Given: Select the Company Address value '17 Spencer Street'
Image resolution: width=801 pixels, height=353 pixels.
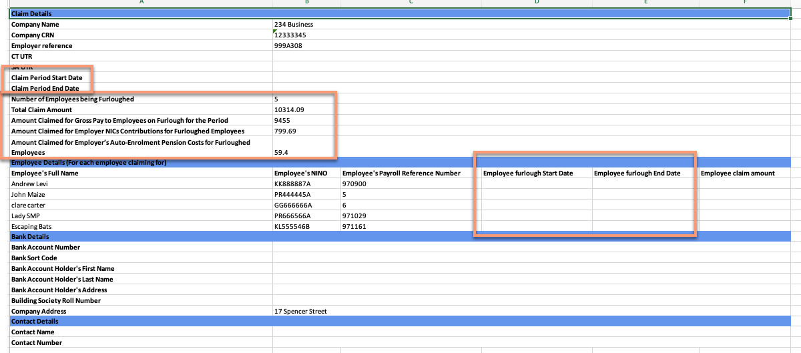Looking at the screenshot, I should pyautogui.click(x=300, y=312).
